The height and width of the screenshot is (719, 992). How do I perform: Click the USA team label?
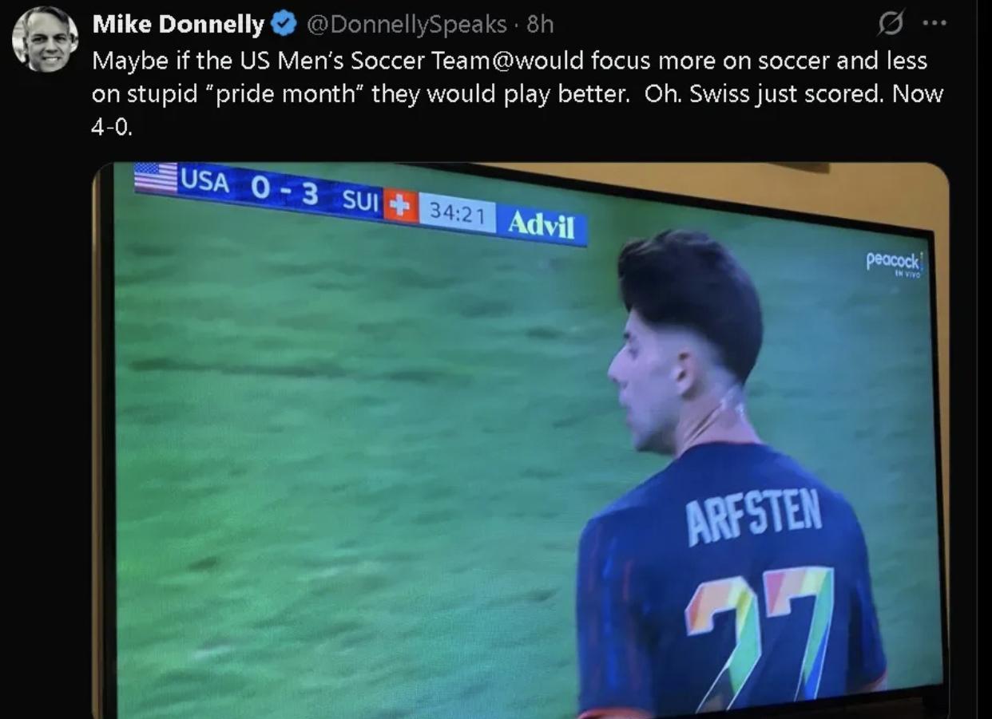click(204, 180)
